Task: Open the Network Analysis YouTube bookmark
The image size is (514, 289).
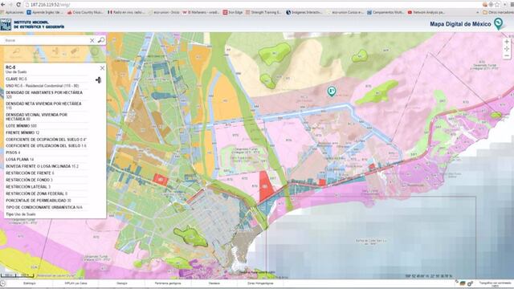Action: coord(426,13)
